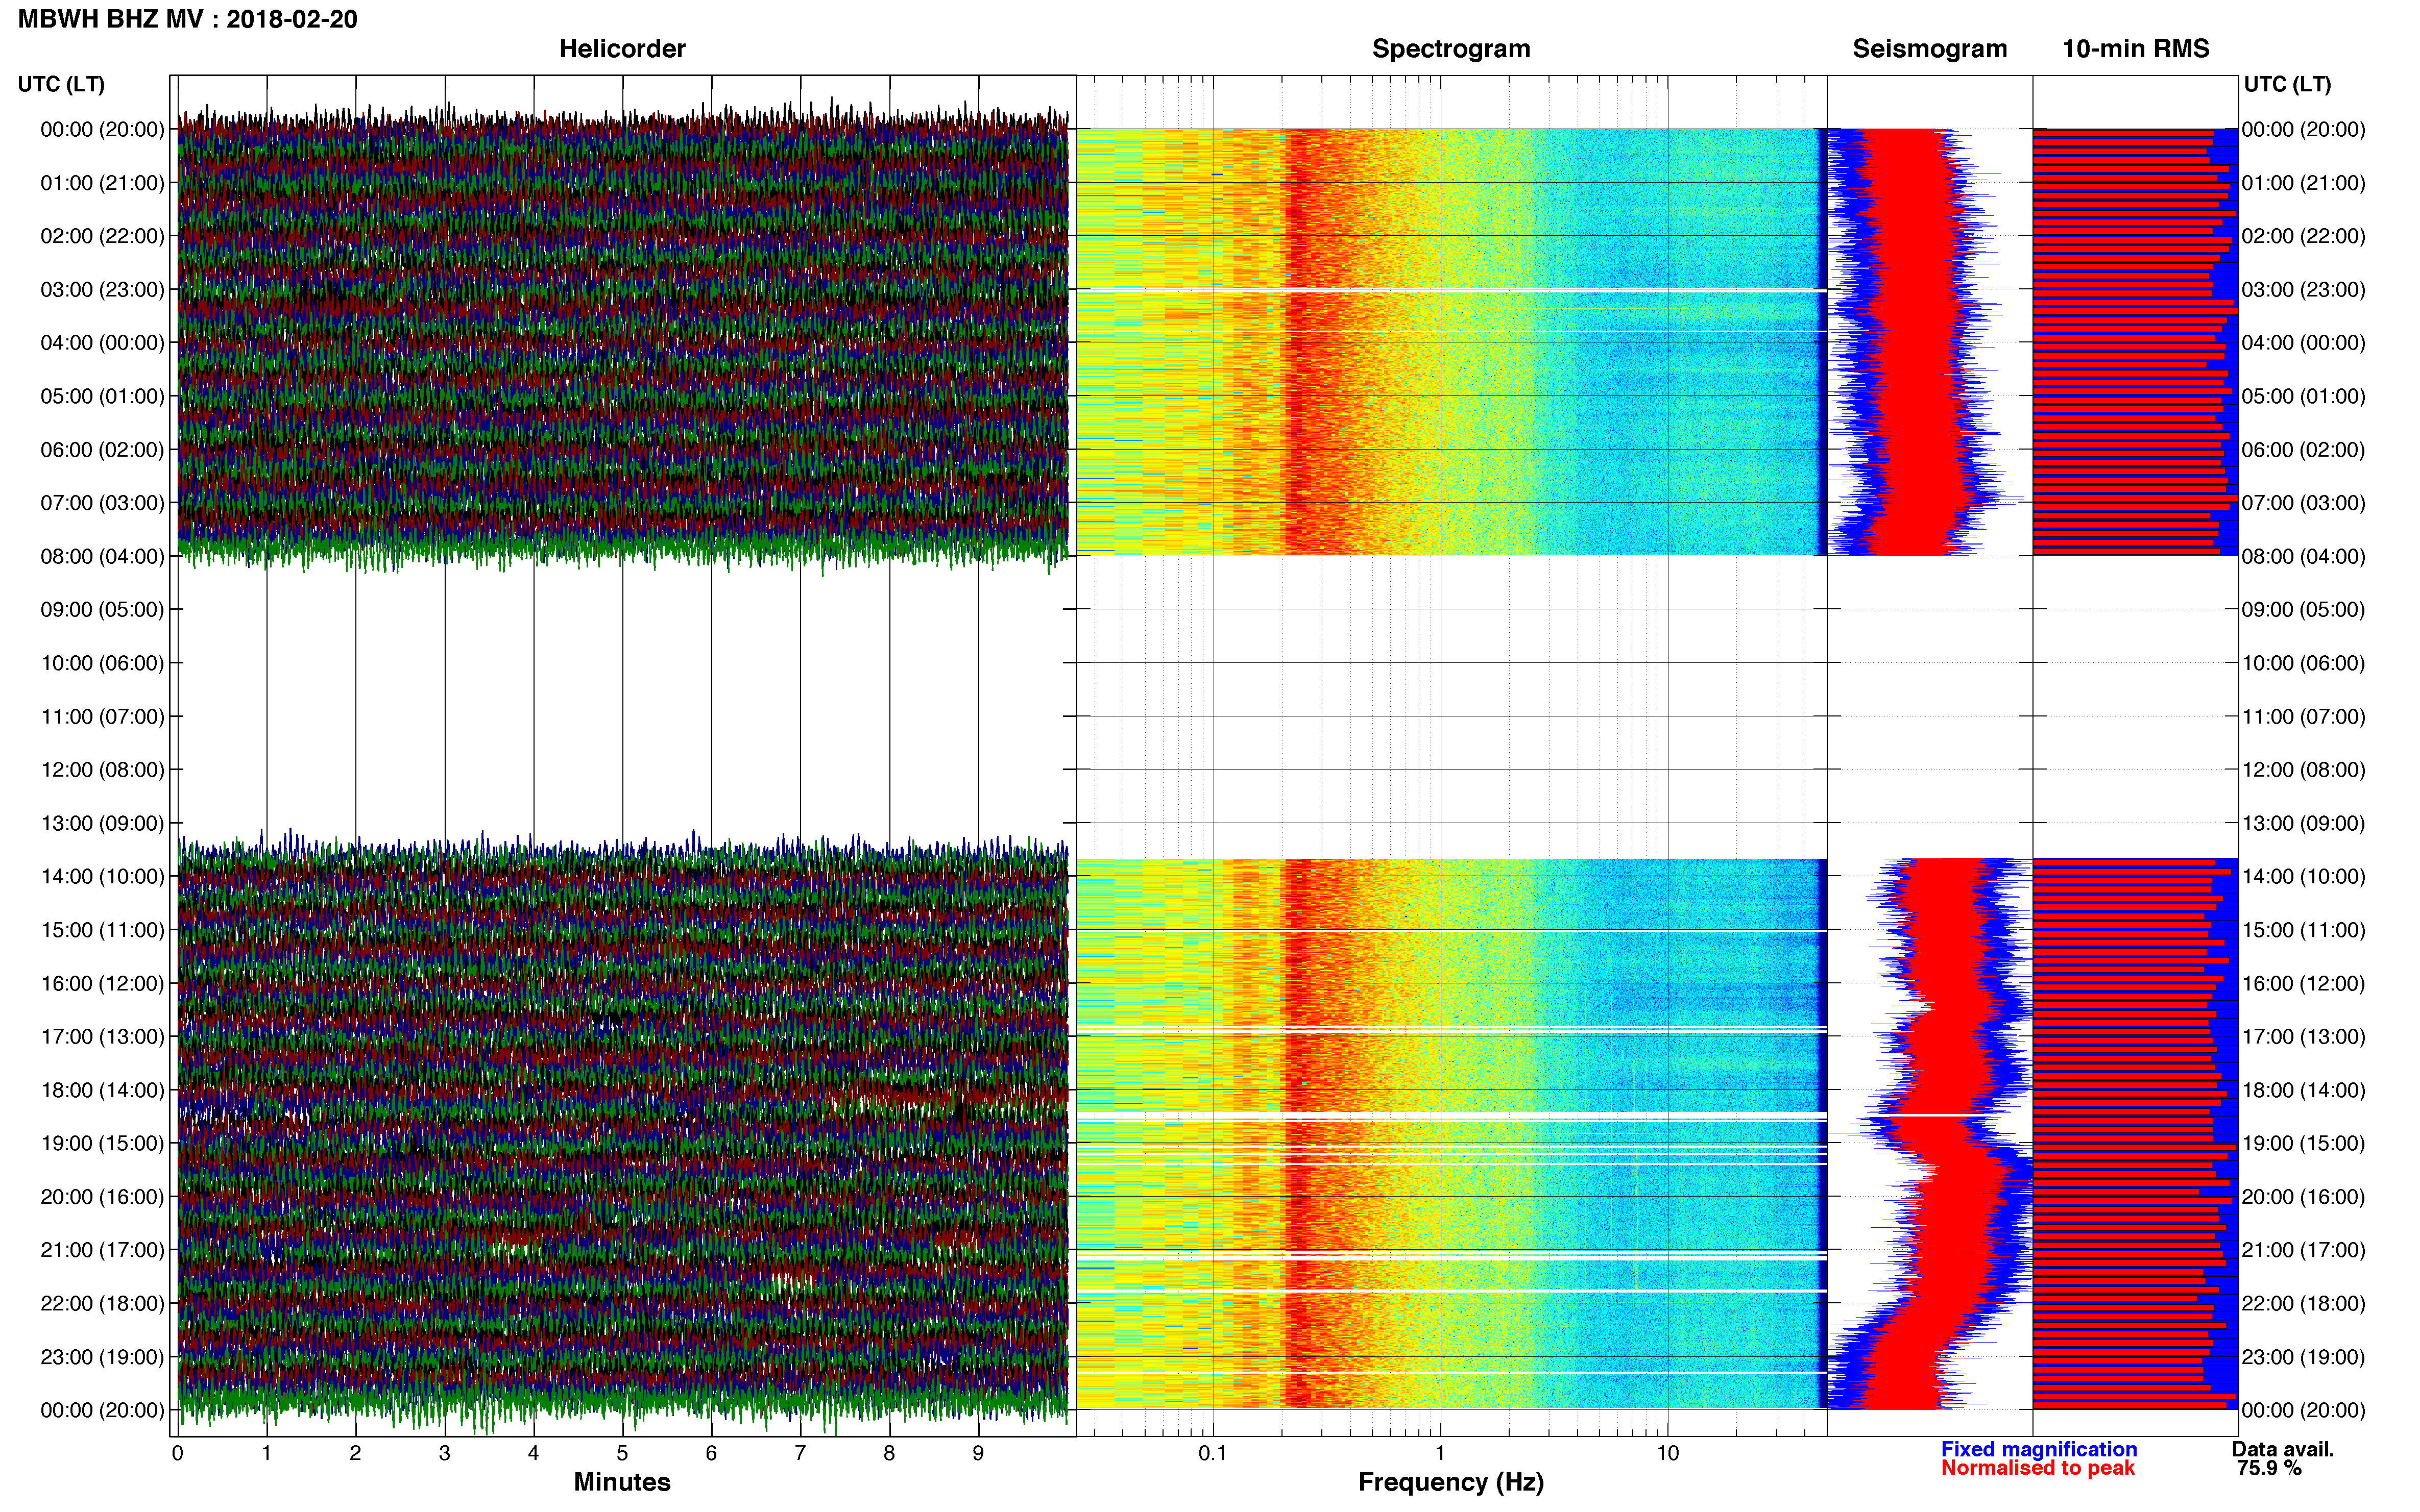Click the 7 minute tick label
2420x1512 pixels.
point(801,1453)
